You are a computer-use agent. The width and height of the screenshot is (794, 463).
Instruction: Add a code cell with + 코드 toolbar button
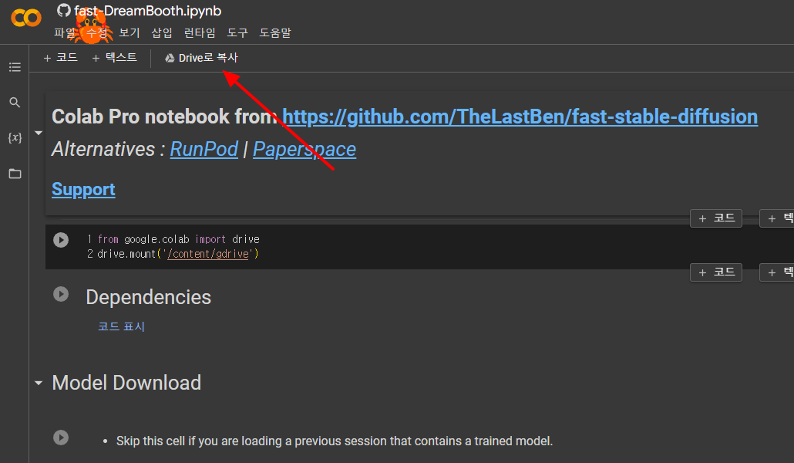pos(60,58)
